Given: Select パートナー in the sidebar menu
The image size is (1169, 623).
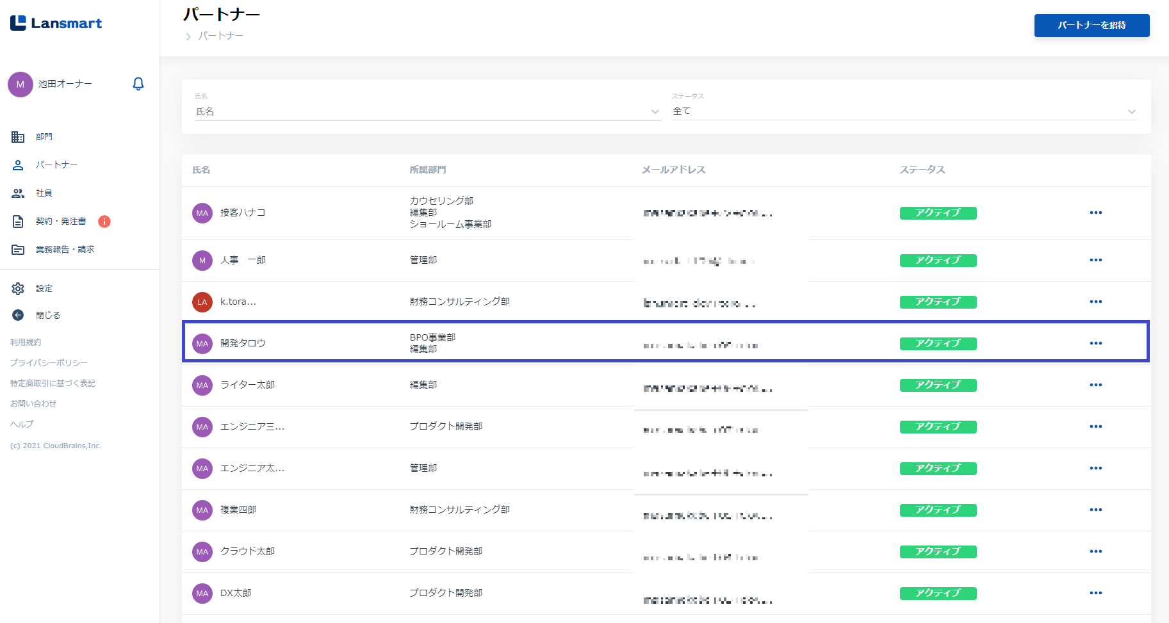Looking at the screenshot, I should tap(56, 165).
